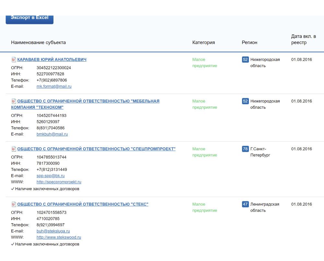Click document icon beside Спецпромпроект

14,149
